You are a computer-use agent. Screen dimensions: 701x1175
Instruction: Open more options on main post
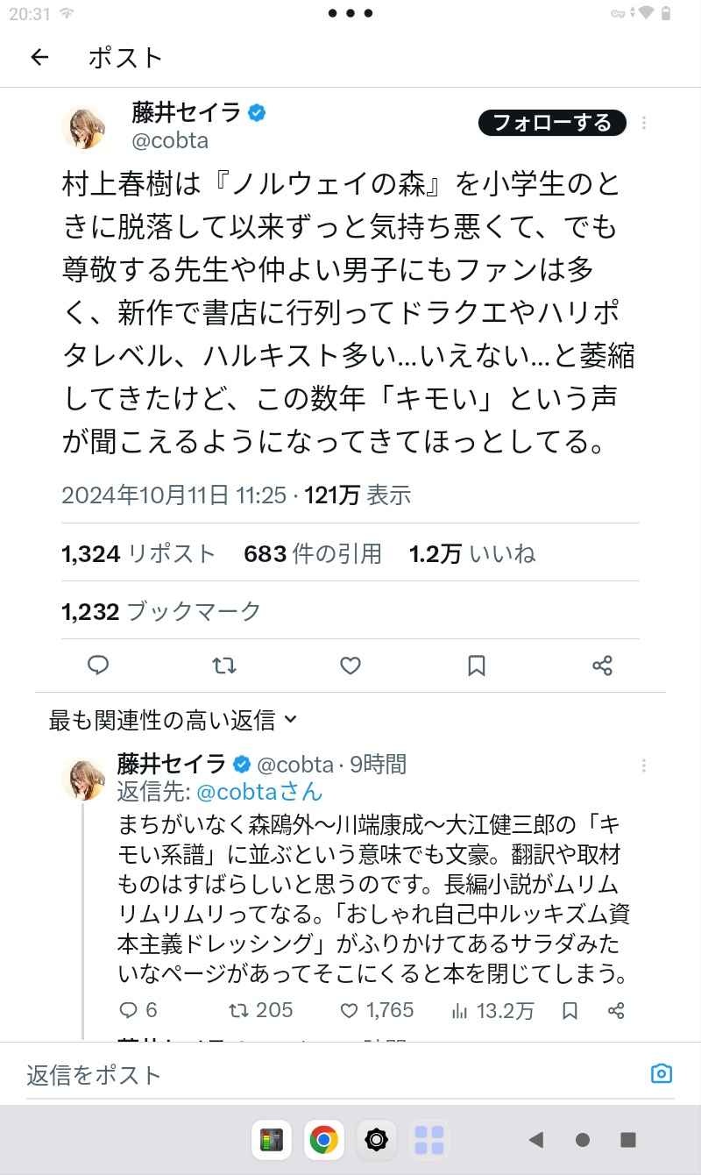pyautogui.click(x=644, y=124)
